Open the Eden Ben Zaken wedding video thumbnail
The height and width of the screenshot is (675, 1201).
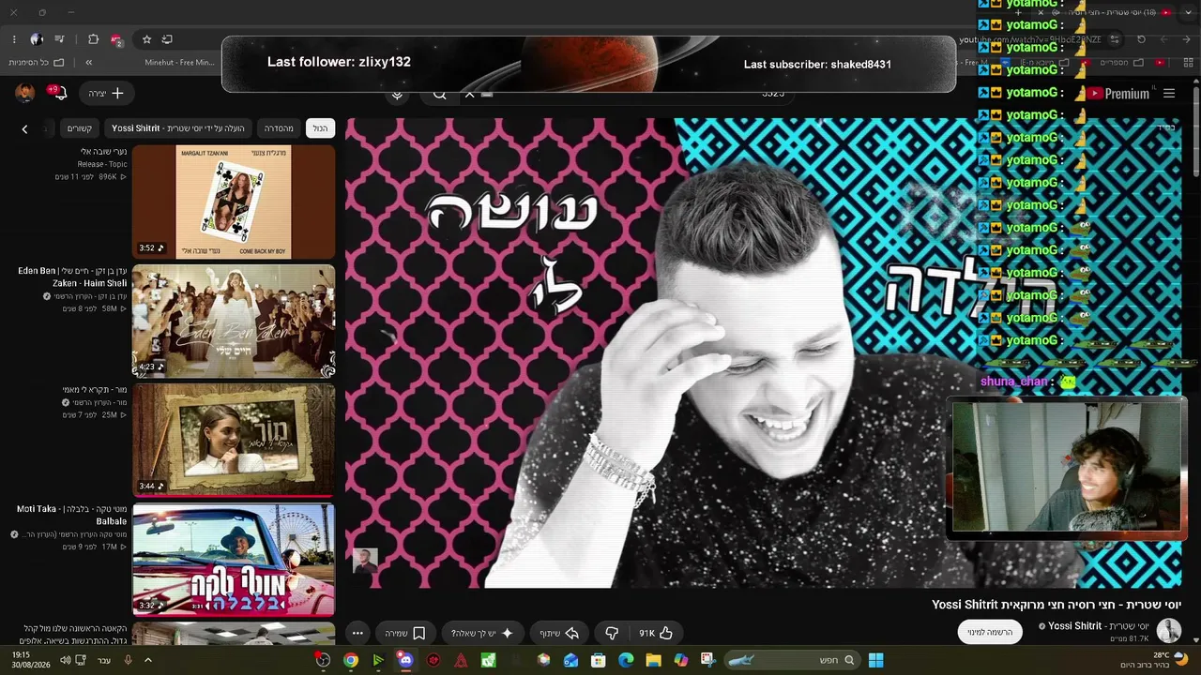(x=234, y=321)
